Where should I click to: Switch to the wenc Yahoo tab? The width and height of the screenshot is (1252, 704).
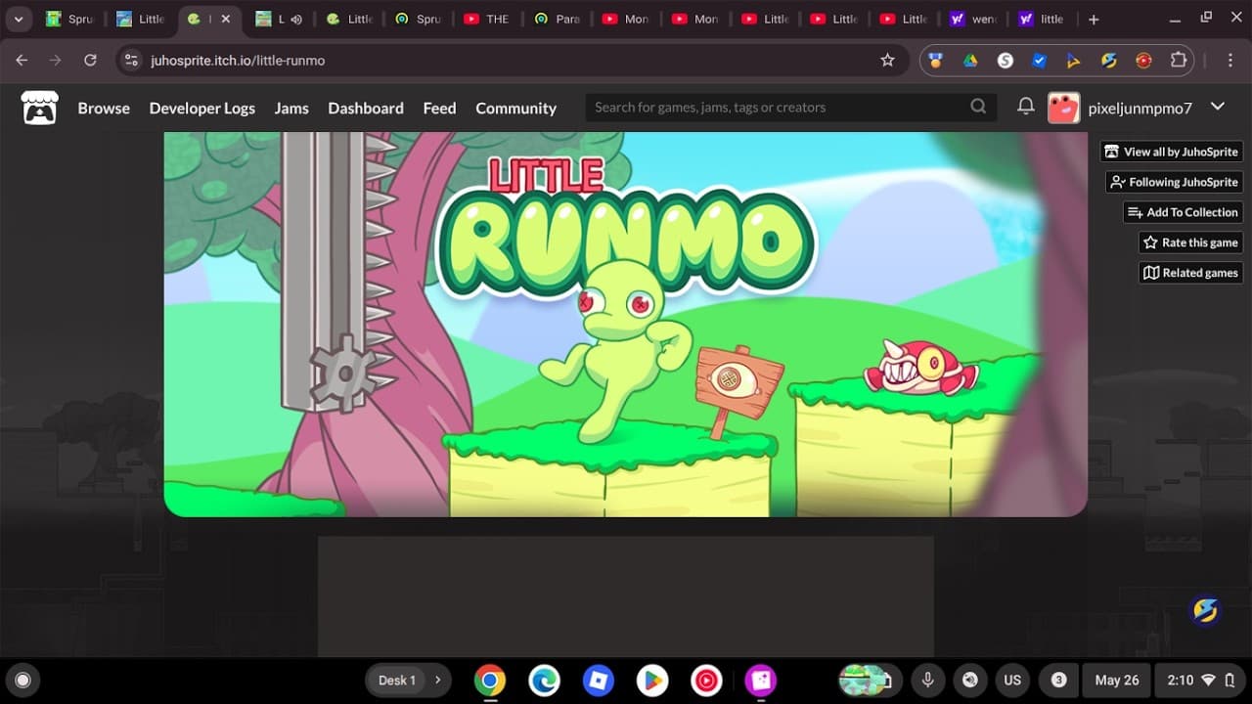pyautogui.click(x=973, y=19)
